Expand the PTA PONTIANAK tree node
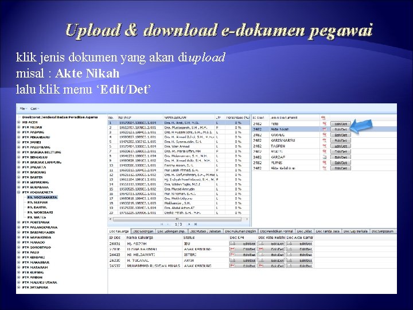 coord(19,223)
